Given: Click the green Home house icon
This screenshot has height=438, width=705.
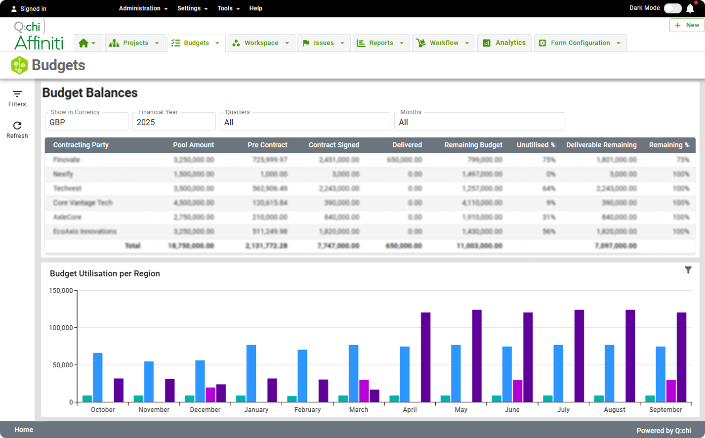Looking at the screenshot, I should [x=84, y=43].
